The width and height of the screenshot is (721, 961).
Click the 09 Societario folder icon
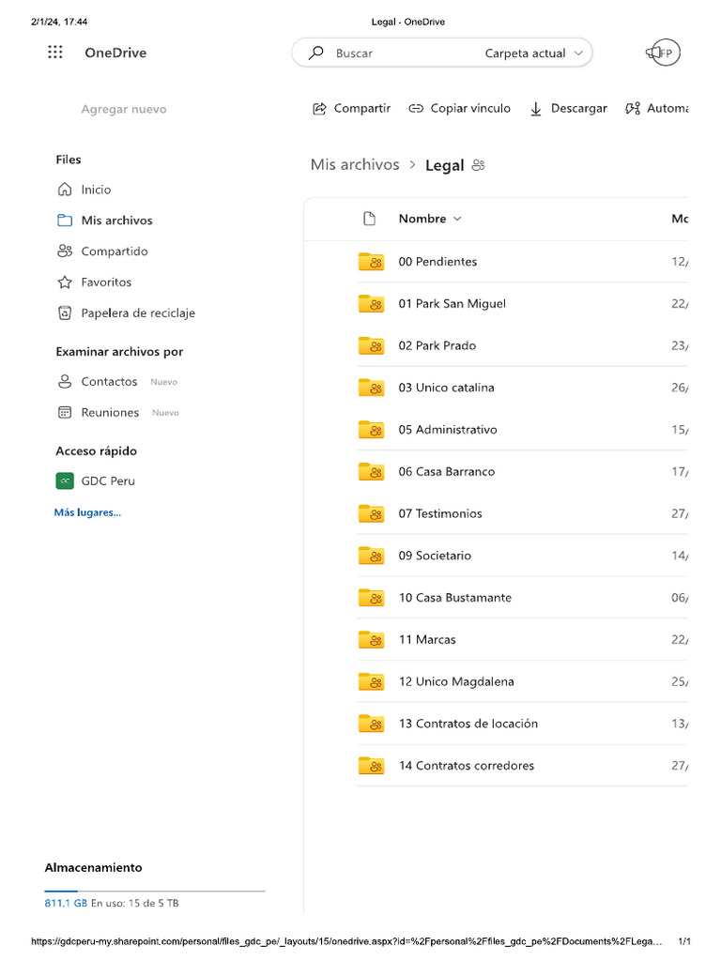pos(371,556)
